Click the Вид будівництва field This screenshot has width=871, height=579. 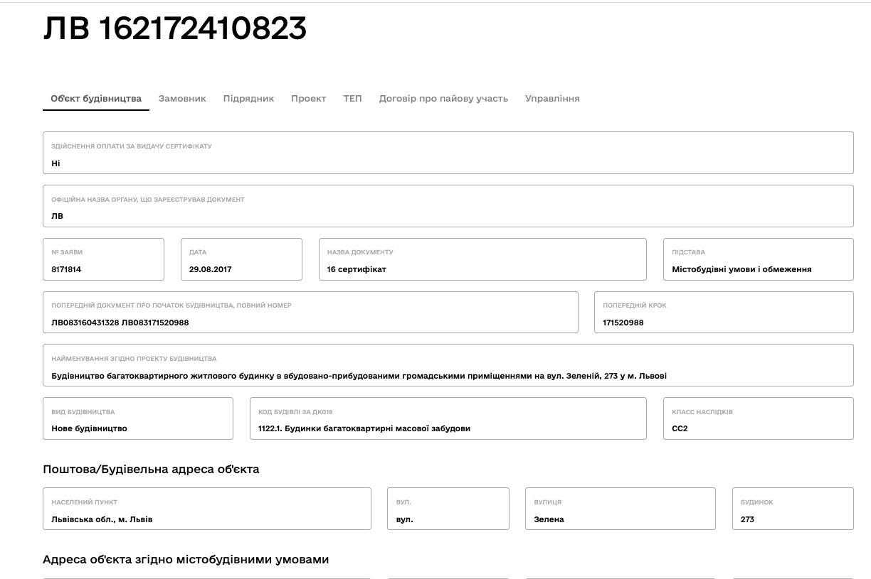click(138, 418)
